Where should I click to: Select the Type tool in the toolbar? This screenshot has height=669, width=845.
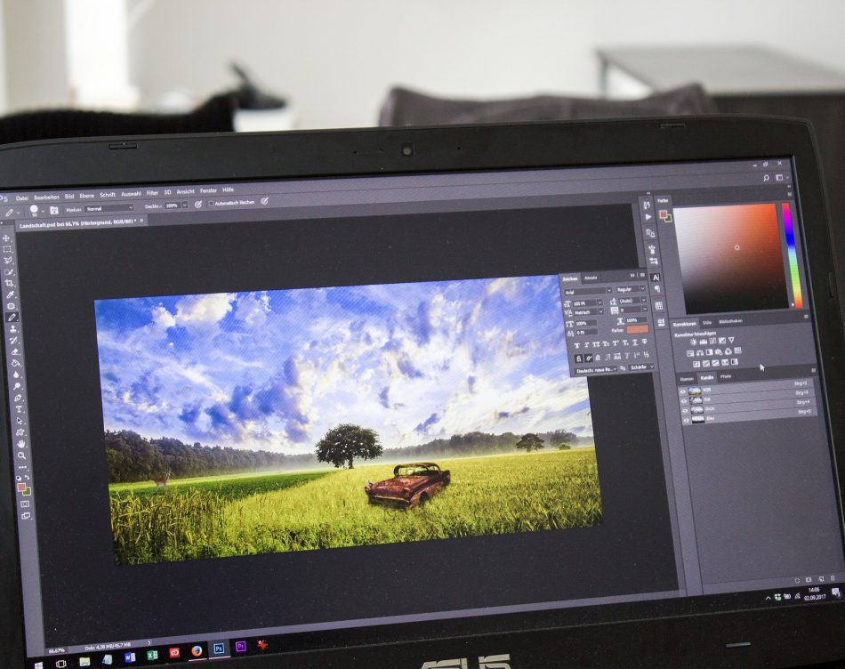point(19,409)
